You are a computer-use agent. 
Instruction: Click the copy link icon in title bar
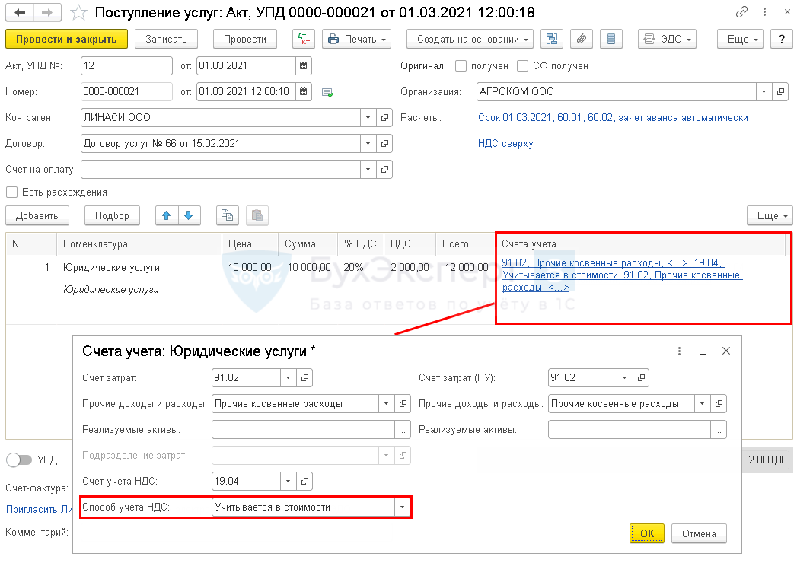741,13
